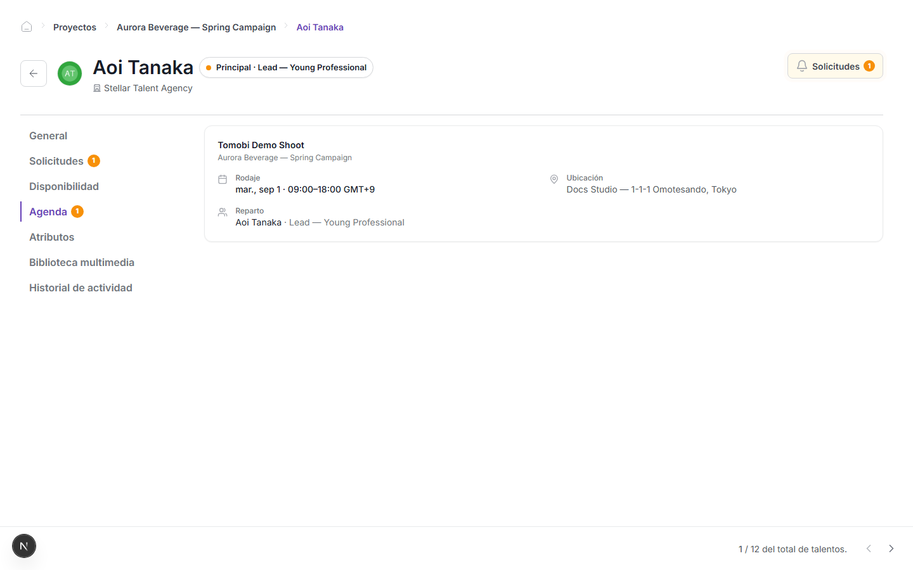Screen dimensions: 913x570
Task: Click Aoi Tanaka breadcrumb item
Action: [320, 27]
